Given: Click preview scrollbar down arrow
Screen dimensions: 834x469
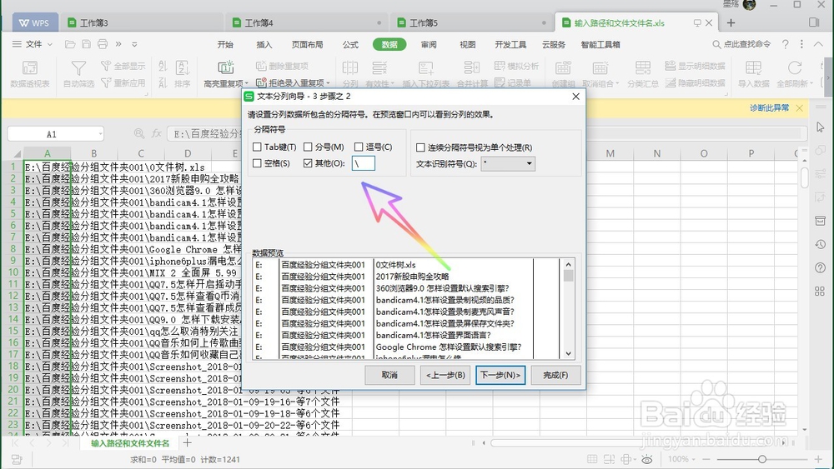Looking at the screenshot, I should [x=568, y=353].
